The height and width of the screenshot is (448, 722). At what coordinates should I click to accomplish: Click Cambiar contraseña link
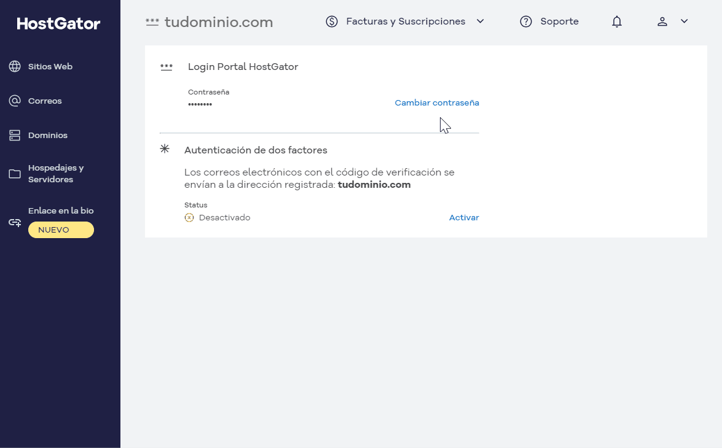tap(437, 102)
